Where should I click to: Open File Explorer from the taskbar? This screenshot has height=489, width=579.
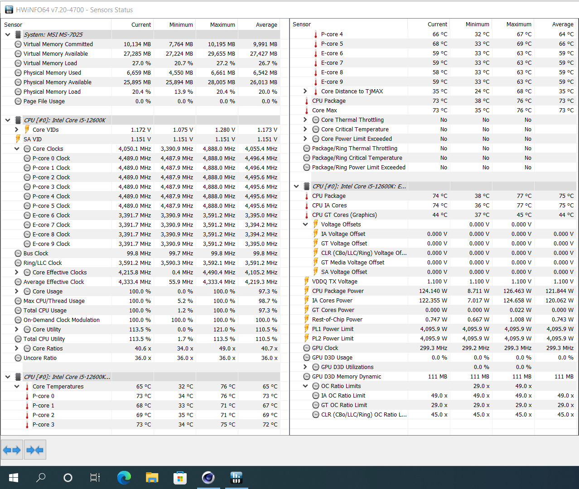pos(152,478)
